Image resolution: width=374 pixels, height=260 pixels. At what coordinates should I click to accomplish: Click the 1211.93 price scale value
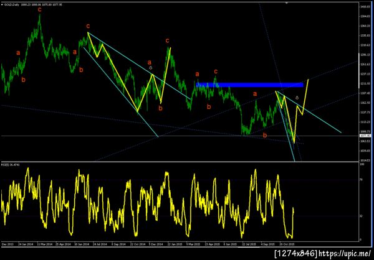[x=365, y=83]
